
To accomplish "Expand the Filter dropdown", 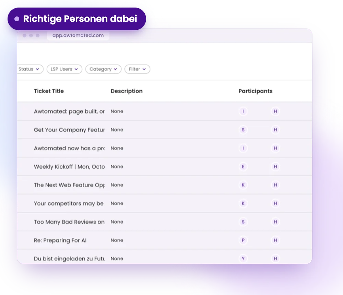I will pos(138,69).
